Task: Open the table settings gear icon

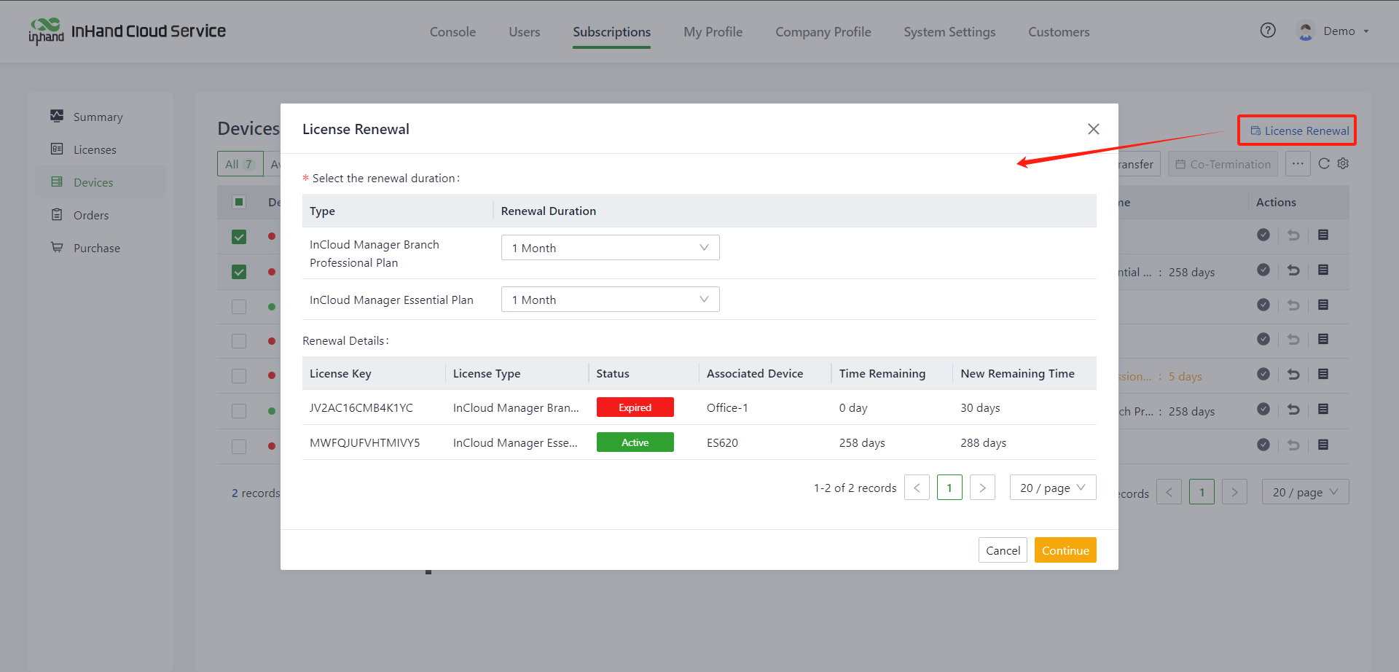Action: 1343,164
